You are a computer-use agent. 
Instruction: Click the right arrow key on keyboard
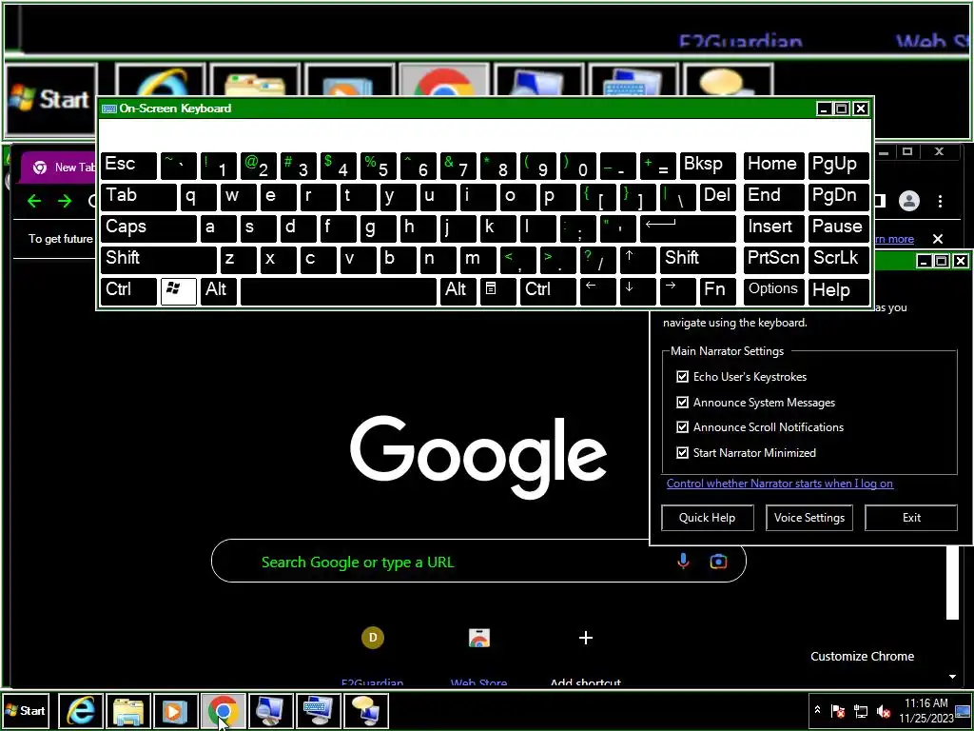(x=677, y=291)
